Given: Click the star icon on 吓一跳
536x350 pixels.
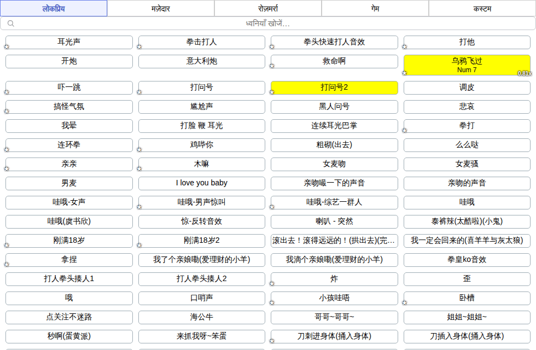Looking at the screenshot, I should (x=7, y=92).
